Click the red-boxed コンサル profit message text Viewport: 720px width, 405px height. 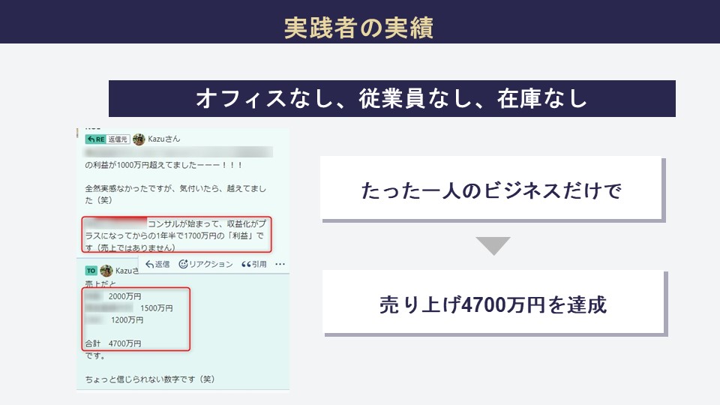click(176, 234)
